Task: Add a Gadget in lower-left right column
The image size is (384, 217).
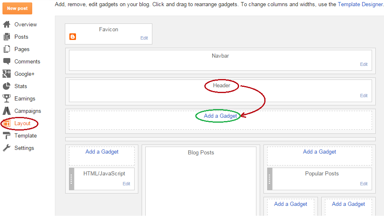Action: point(290,204)
